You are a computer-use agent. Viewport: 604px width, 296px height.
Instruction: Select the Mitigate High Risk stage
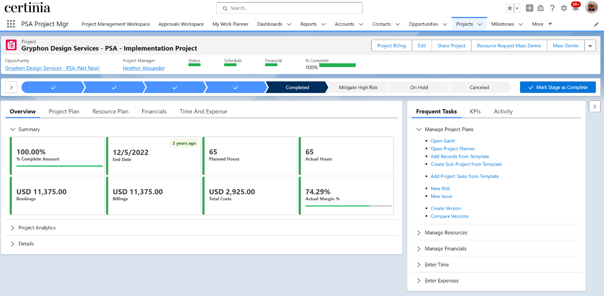click(358, 87)
